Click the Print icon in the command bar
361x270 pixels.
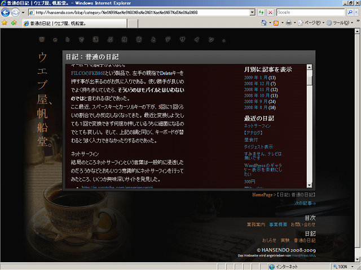click(288, 23)
